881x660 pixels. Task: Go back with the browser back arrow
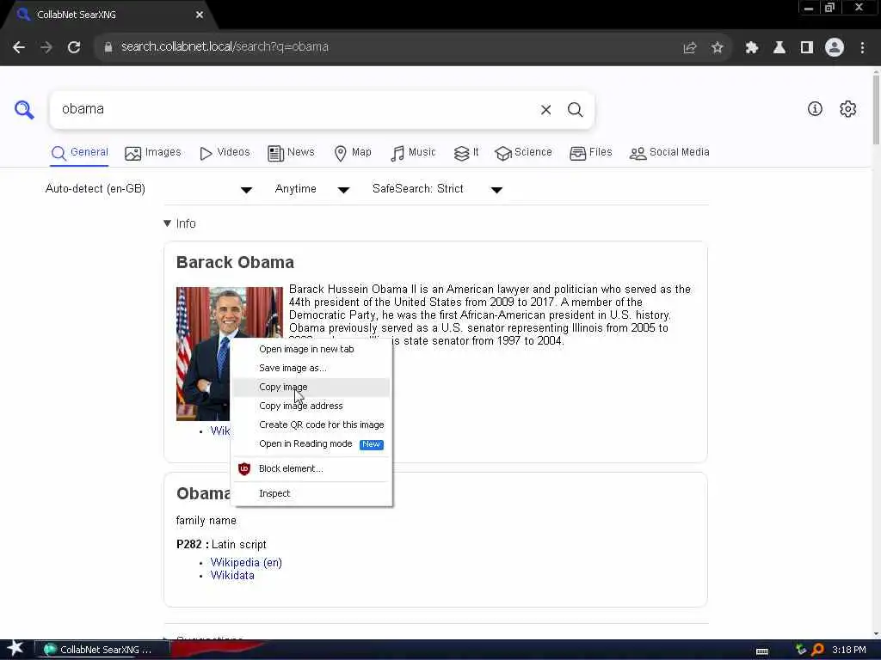(19, 47)
